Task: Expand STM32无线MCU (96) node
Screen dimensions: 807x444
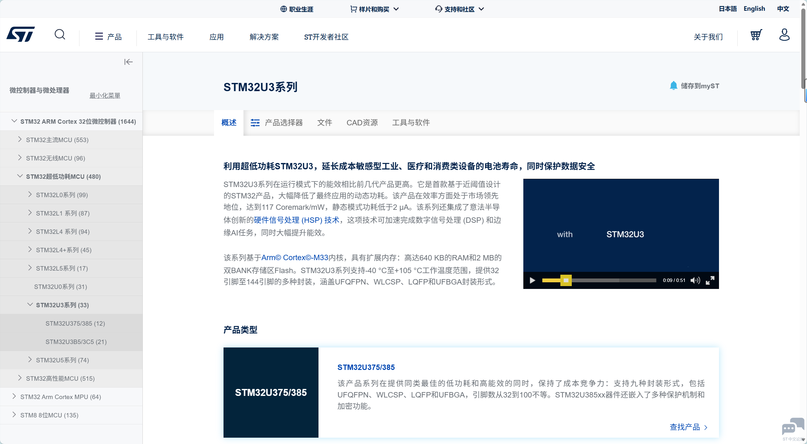Action: 20,158
